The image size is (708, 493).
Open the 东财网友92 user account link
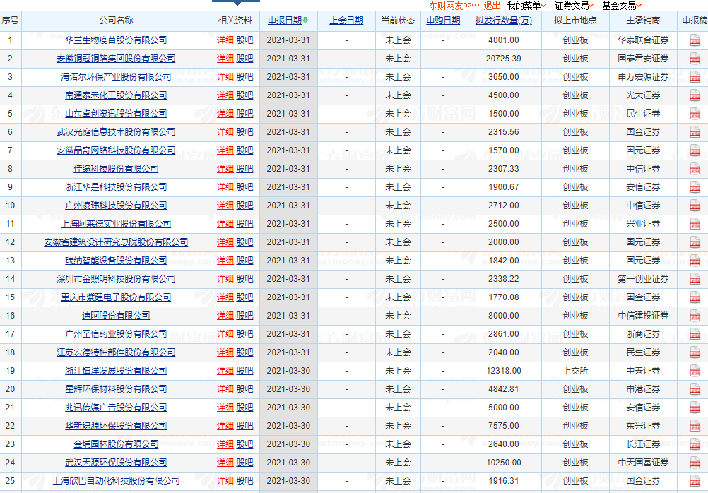454,6
